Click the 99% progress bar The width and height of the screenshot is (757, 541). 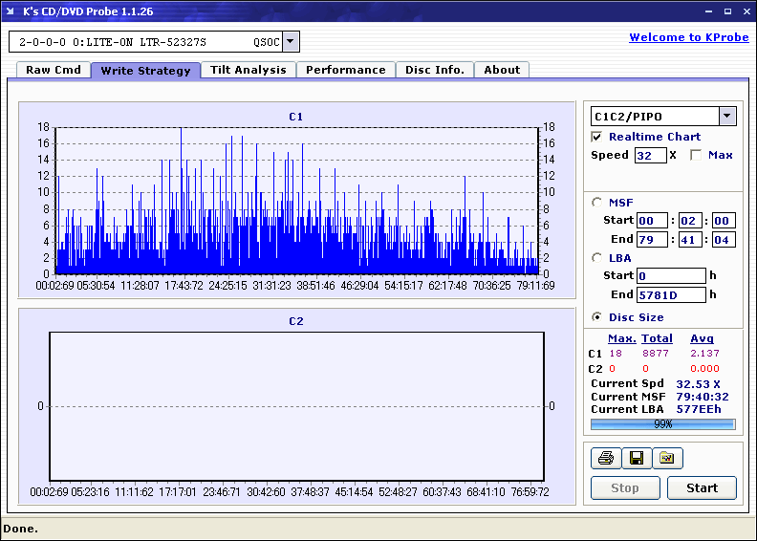pos(662,423)
